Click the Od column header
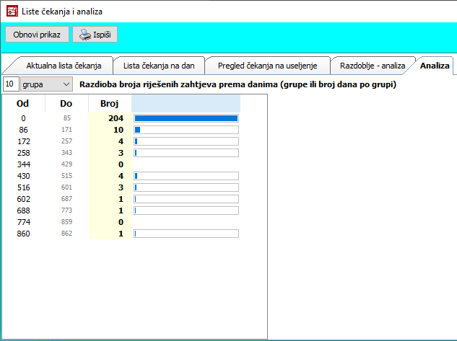The image size is (457, 341). [22, 104]
